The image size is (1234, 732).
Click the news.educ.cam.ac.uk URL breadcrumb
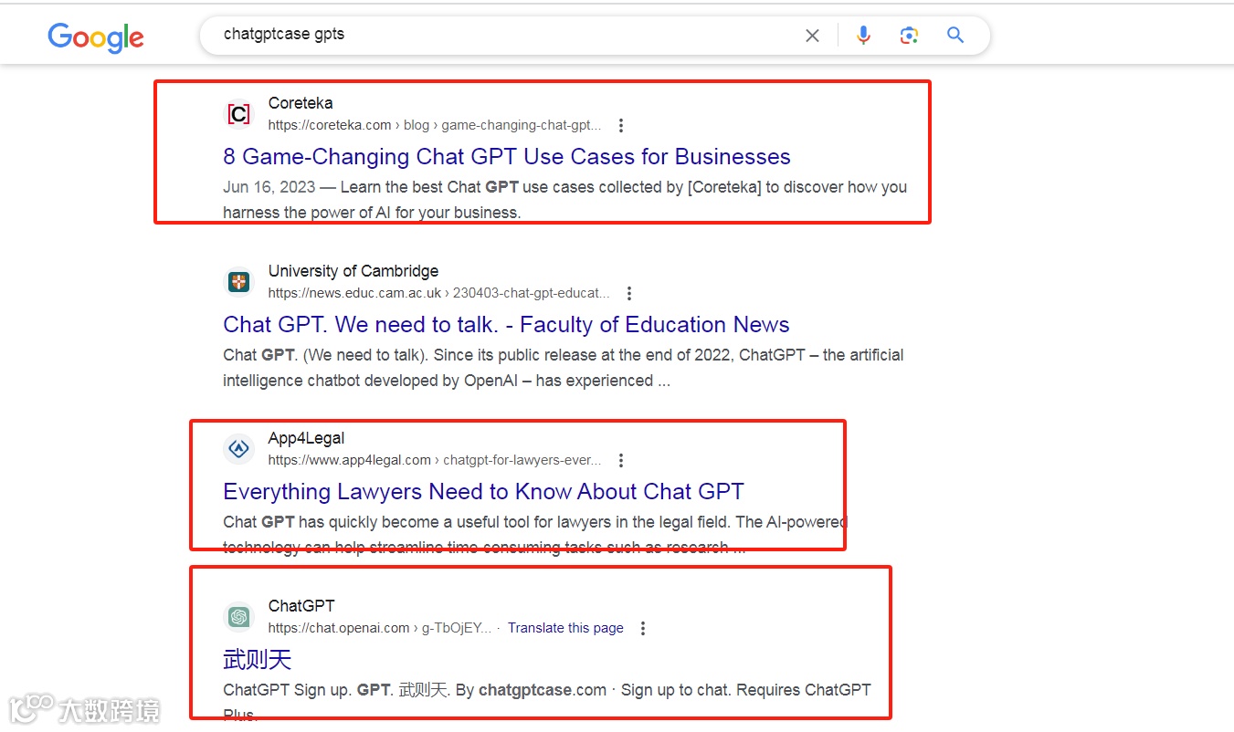coord(438,294)
